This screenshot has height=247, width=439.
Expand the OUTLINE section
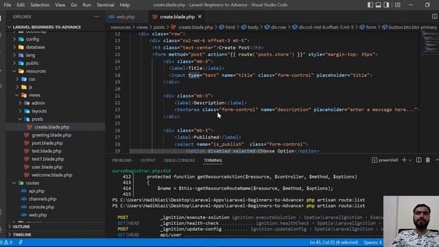point(21,226)
